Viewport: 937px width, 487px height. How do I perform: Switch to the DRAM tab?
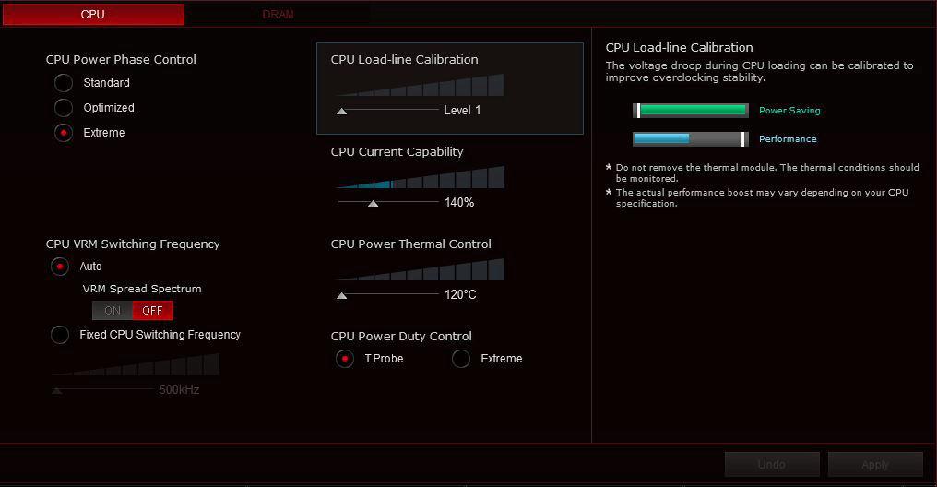tap(278, 15)
